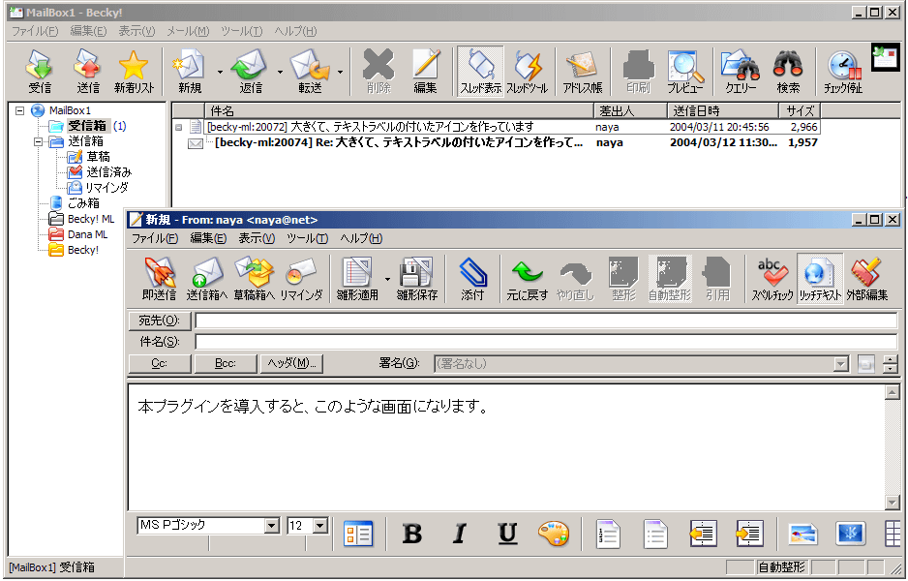Open ヘルプ menu in compose window
The image size is (908, 581).
point(361,238)
